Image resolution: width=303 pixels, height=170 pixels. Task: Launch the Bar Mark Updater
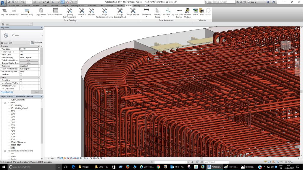click(x=187, y=13)
